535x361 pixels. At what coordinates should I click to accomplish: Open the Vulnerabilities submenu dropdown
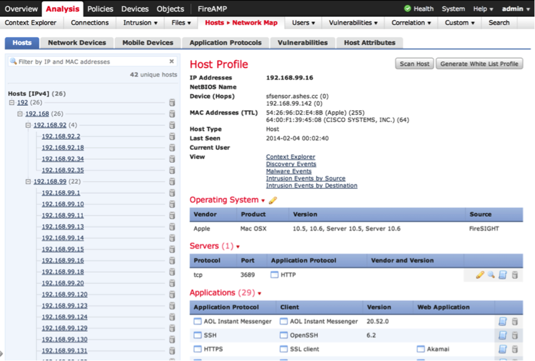pyautogui.click(x=353, y=23)
